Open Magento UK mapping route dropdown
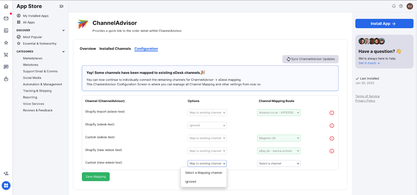Viewport: 417px width, 195px height. (279, 138)
